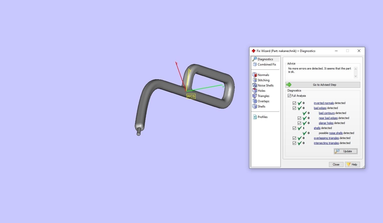Toggle the planar holes checkbox
This screenshot has height=223, width=383.
pos(299,123)
